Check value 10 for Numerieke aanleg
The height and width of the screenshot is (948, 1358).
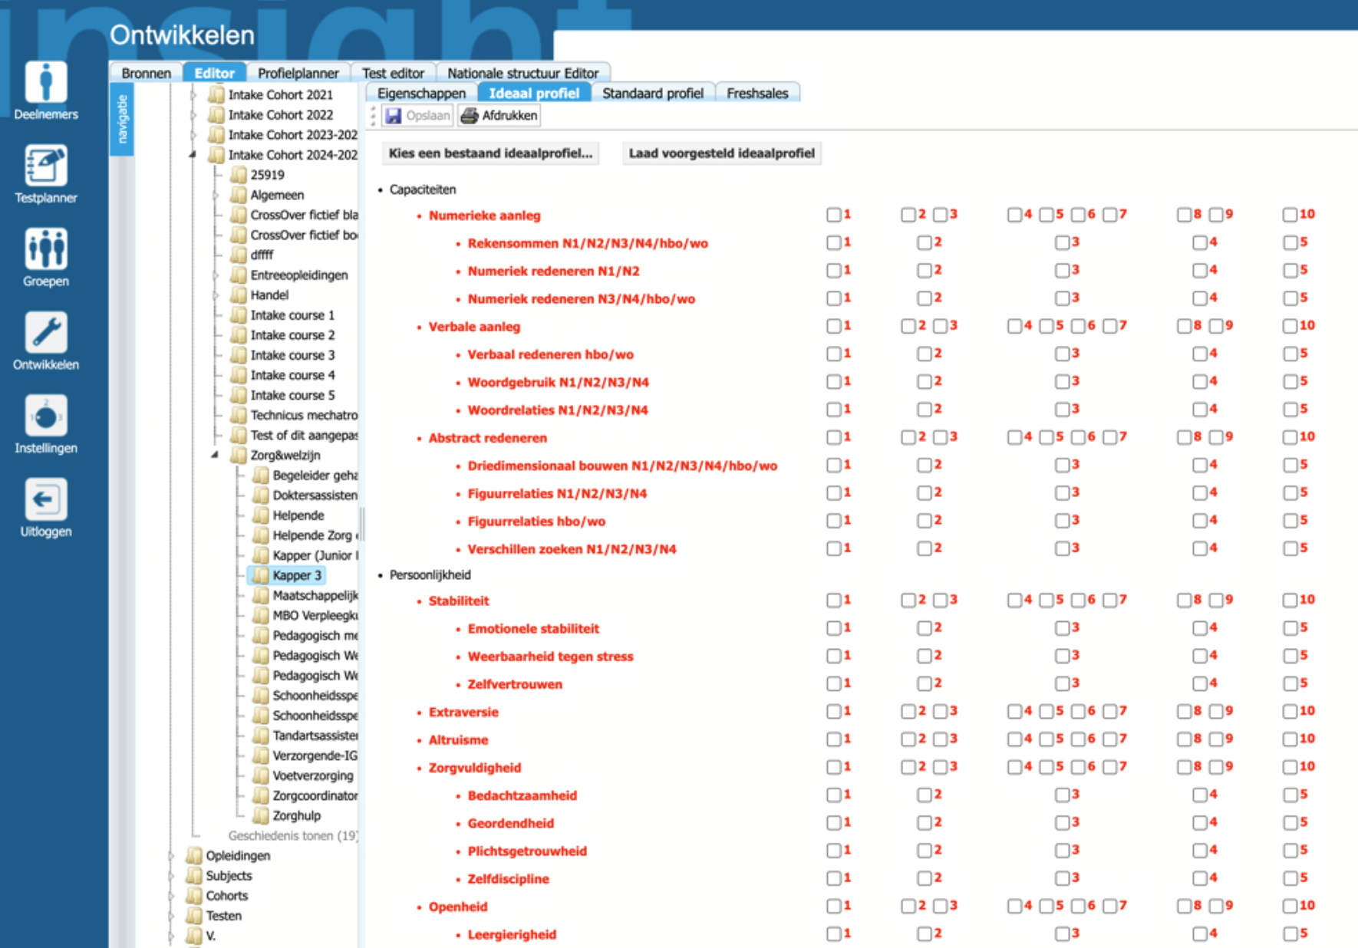pos(1290,215)
